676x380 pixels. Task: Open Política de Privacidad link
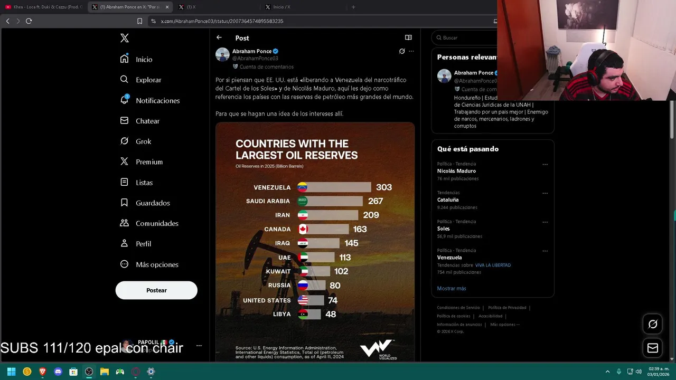[507, 308]
